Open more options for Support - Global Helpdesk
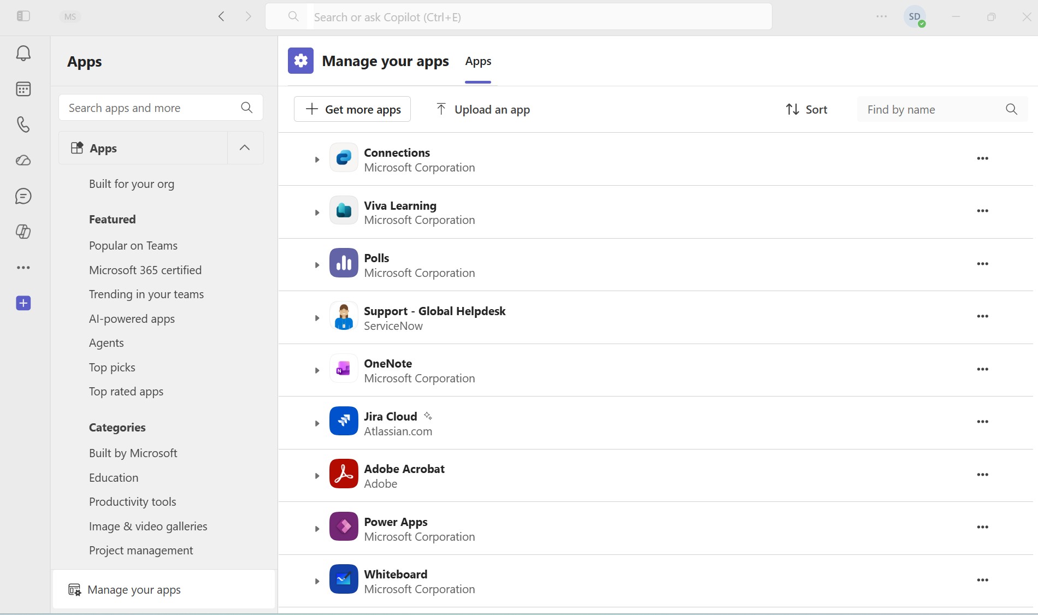Viewport: 1038px width, 615px height. pyautogui.click(x=982, y=316)
